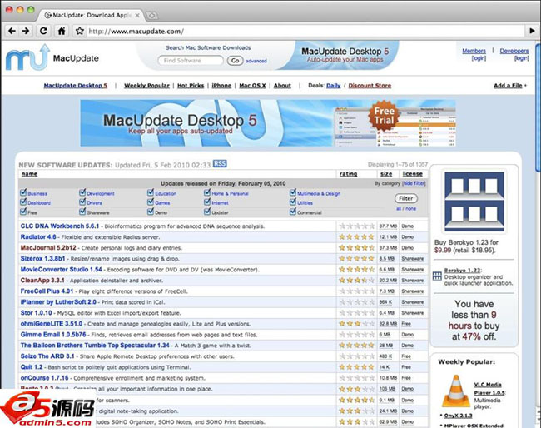Sort the list by size column header
The height and width of the screenshot is (428, 541).
click(386, 174)
